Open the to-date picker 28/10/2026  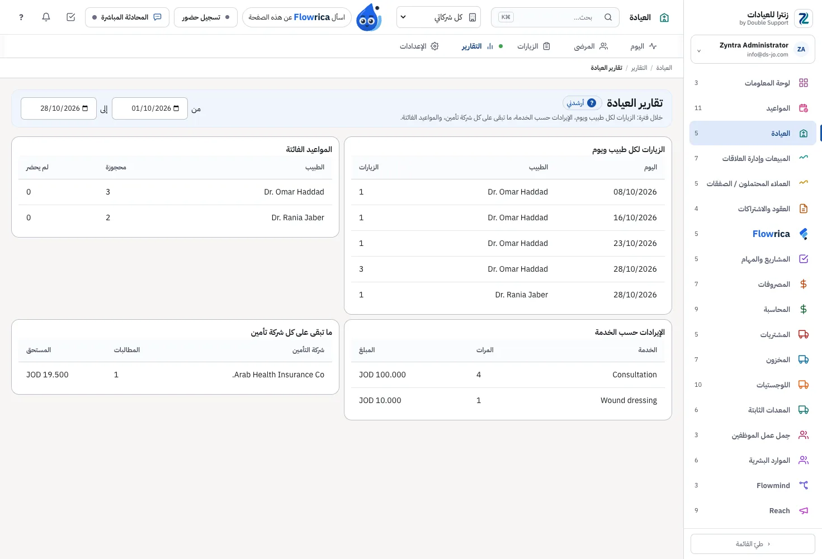(59, 108)
